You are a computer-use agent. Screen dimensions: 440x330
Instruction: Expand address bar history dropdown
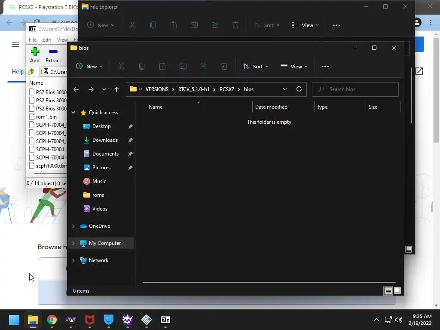point(285,89)
